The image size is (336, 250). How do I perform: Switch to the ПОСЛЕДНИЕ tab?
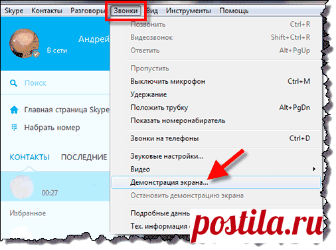tap(84, 157)
